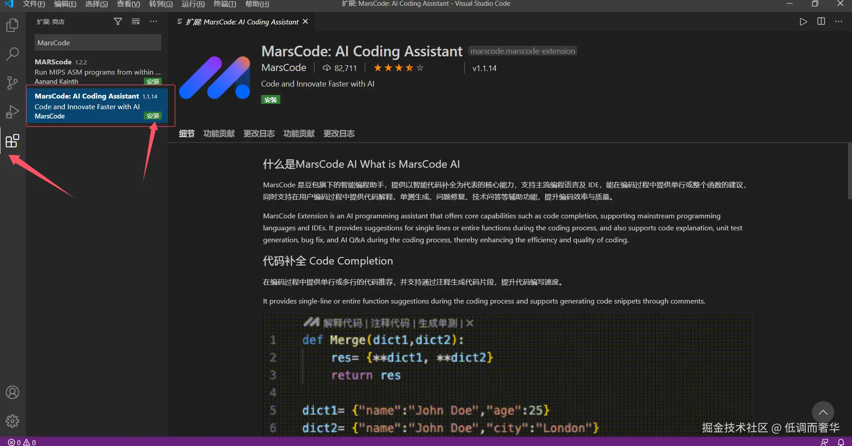
Task: Open the 文件(F) menu
Action: (x=34, y=4)
